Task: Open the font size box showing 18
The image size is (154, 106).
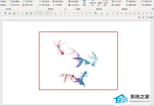Action: coord(49,13)
